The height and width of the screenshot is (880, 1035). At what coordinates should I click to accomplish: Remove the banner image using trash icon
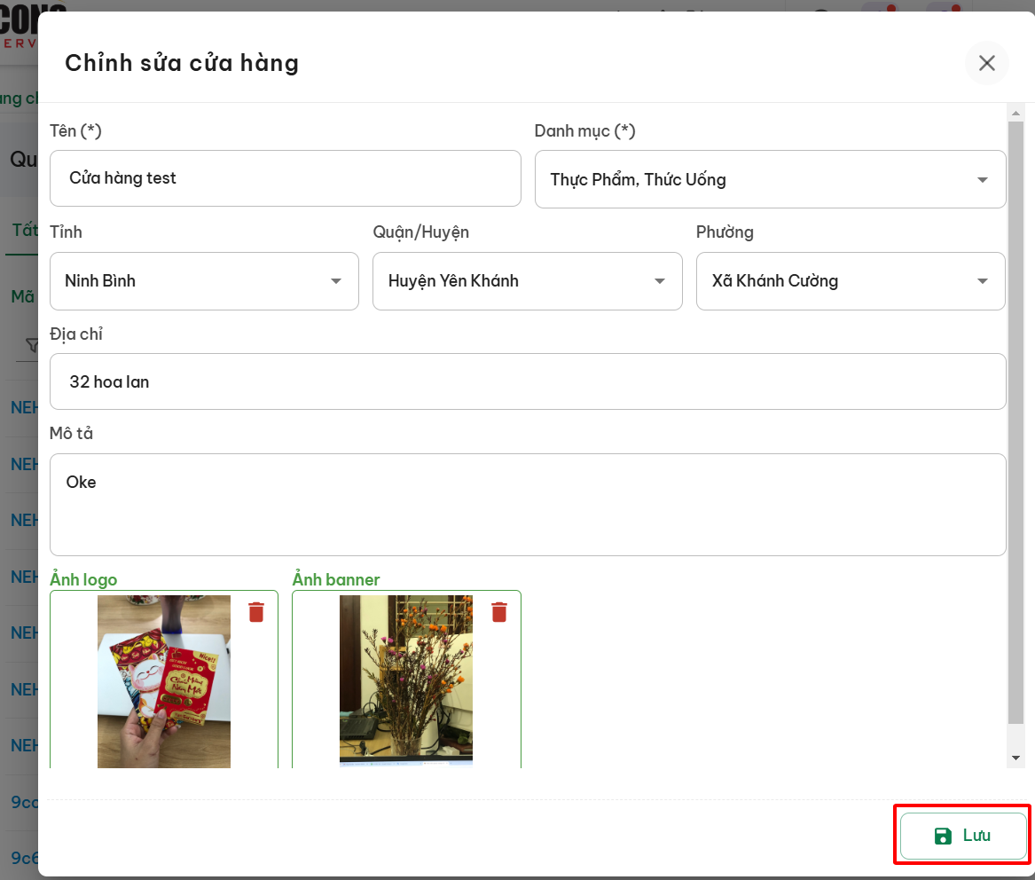point(499,612)
